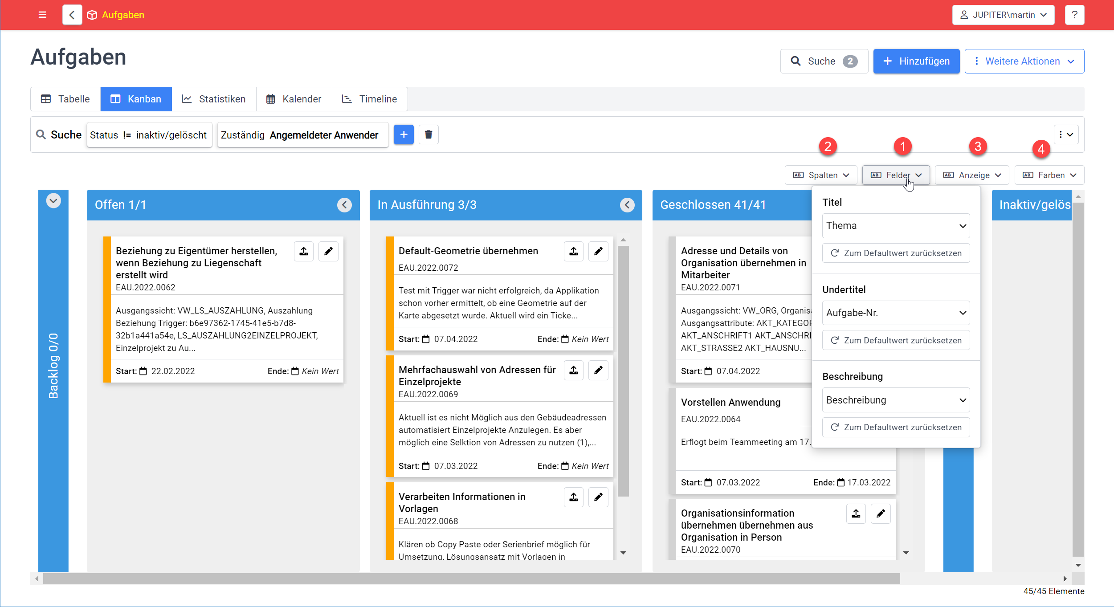1114x607 pixels.
Task: Reset Undertitel to default value
Action: tap(896, 340)
